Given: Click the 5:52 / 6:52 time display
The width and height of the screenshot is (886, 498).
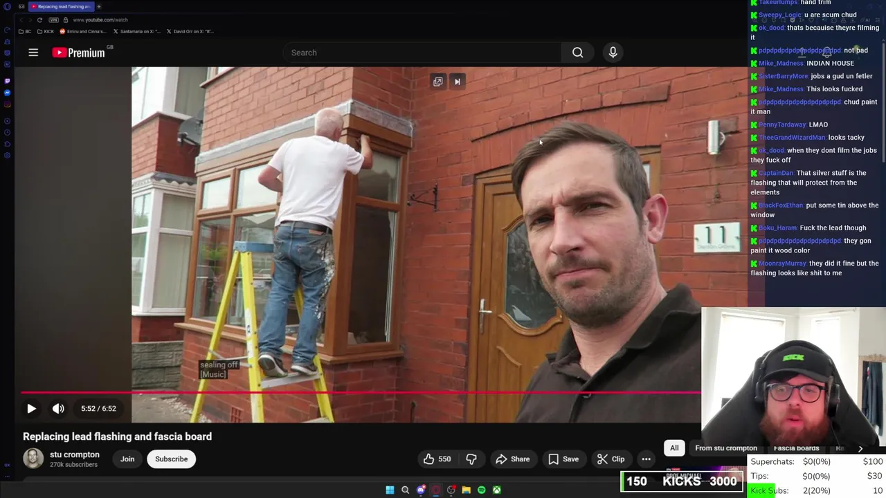Looking at the screenshot, I should (98, 408).
